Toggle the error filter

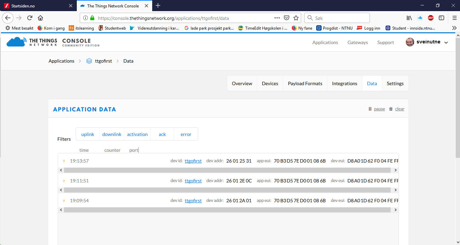click(x=186, y=134)
